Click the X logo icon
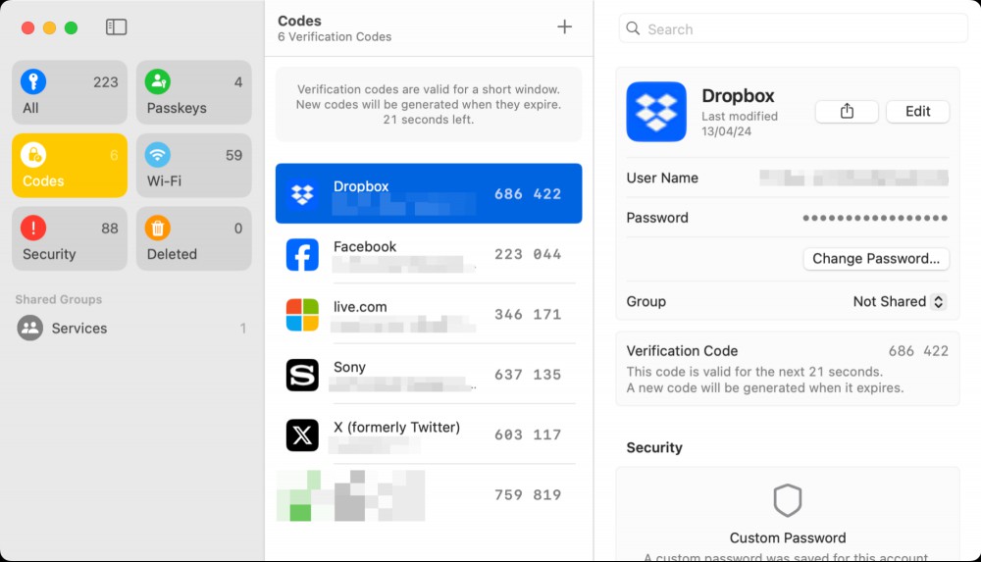Screen dimensions: 981x562 click(x=302, y=434)
